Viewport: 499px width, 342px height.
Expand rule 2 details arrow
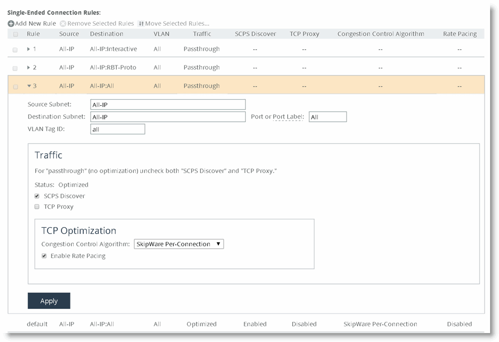[29, 68]
